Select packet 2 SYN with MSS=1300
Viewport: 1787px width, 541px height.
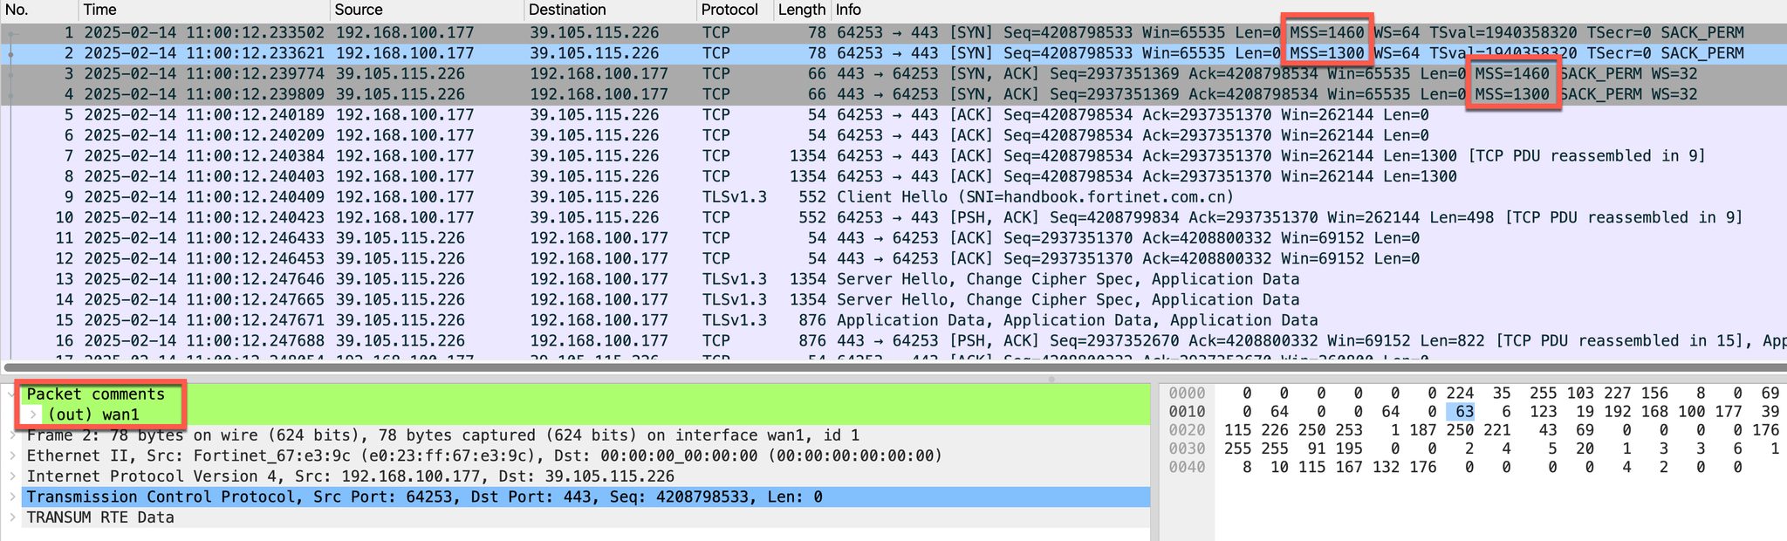click(893, 53)
